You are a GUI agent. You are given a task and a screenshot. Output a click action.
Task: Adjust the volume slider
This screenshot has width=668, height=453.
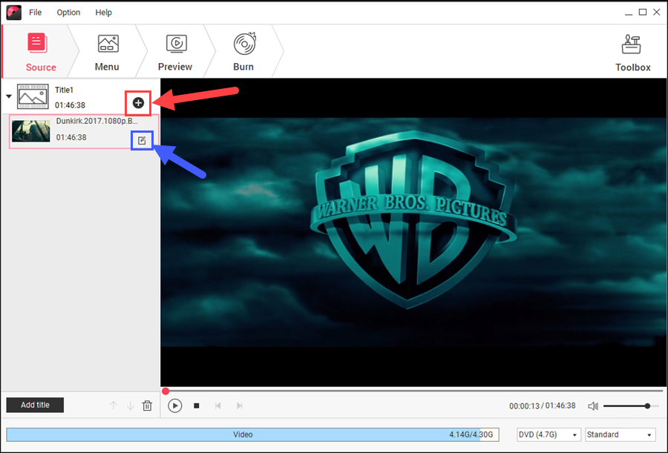click(632, 406)
